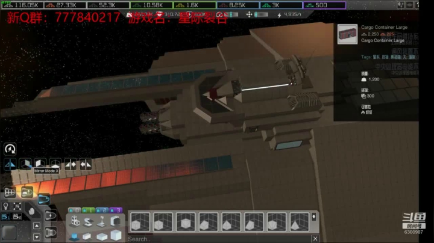
Task: Click the down arrow stepper button
Action: tap(37, 237)
